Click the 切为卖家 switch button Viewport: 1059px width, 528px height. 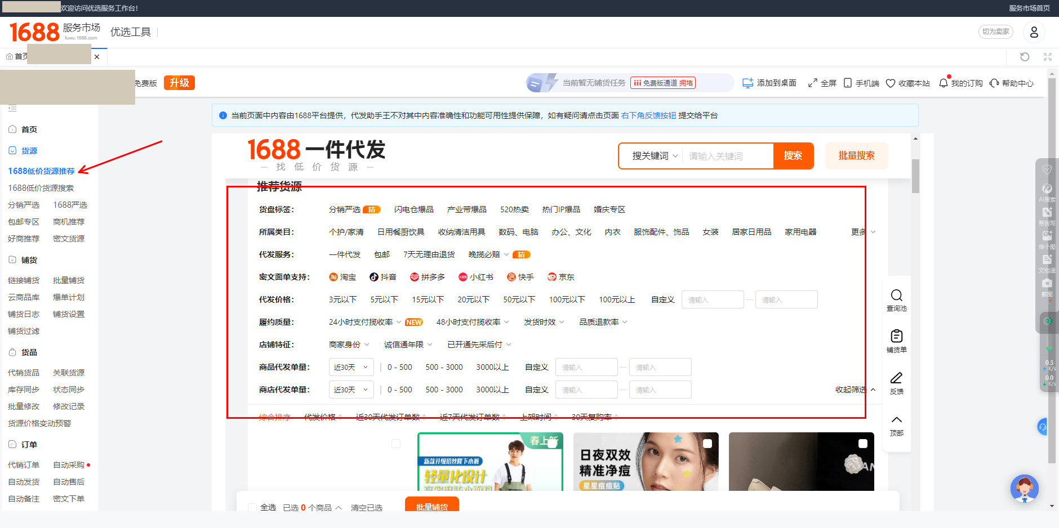(995, 32)
